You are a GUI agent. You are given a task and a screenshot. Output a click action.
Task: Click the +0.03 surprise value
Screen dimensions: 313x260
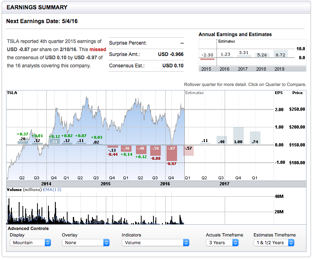pyautogui.click(x=96, y=137)
